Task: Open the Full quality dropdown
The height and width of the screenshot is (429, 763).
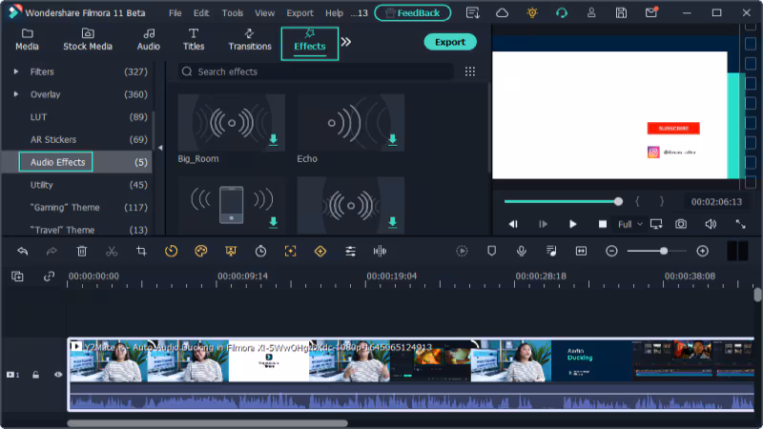Action: coord(630,224)
